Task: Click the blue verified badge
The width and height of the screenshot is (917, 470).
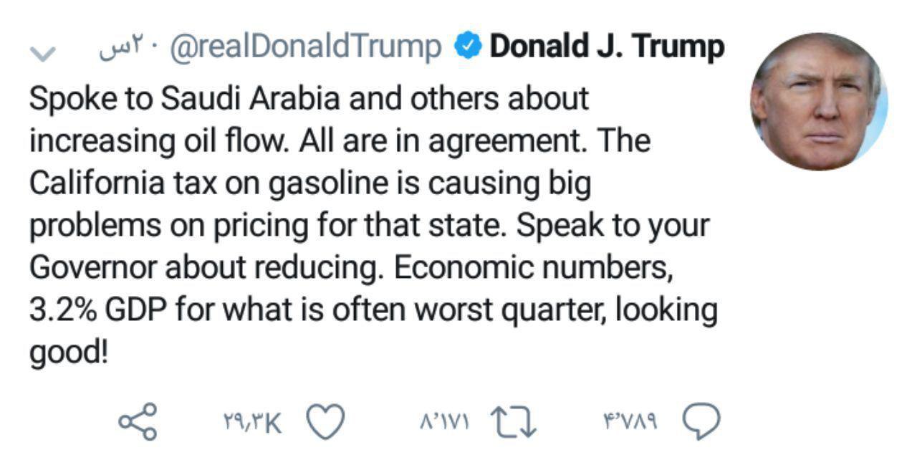Action: pos(468,47)
